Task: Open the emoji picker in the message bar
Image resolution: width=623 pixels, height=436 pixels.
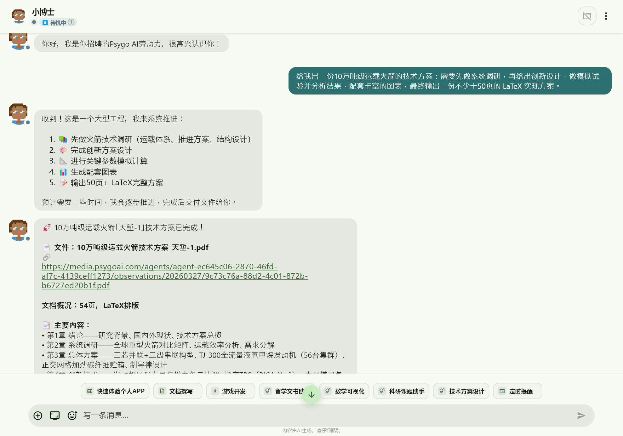Action: [72, 416]
